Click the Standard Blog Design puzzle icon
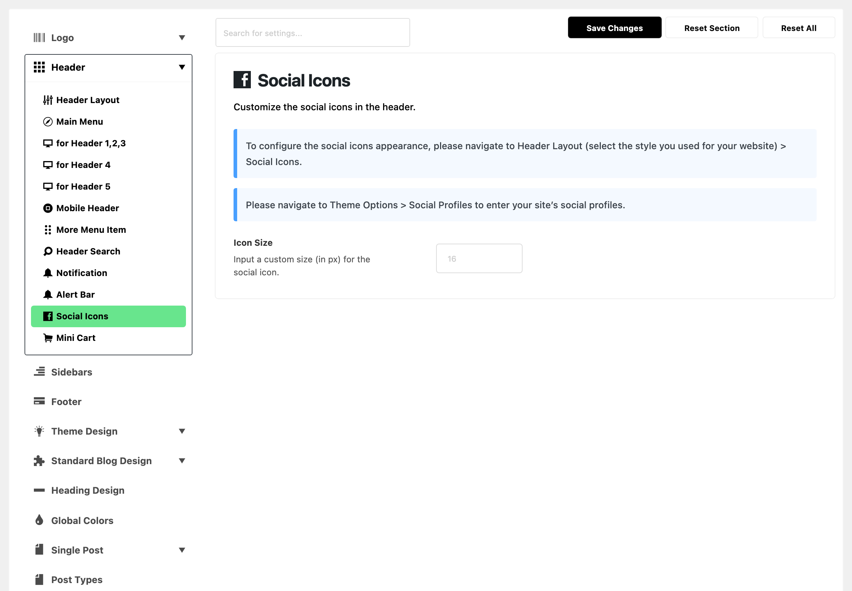The width and height of the screenshot is (852, 591). point(39,461)
